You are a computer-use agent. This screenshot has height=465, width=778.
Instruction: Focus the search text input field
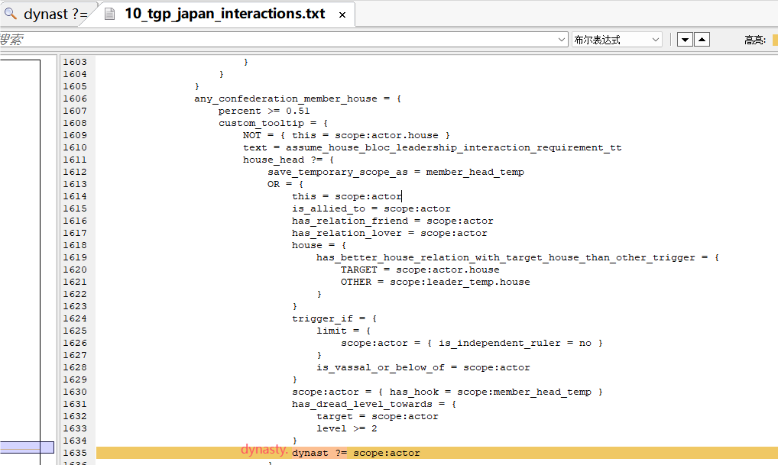coord(275,40)
